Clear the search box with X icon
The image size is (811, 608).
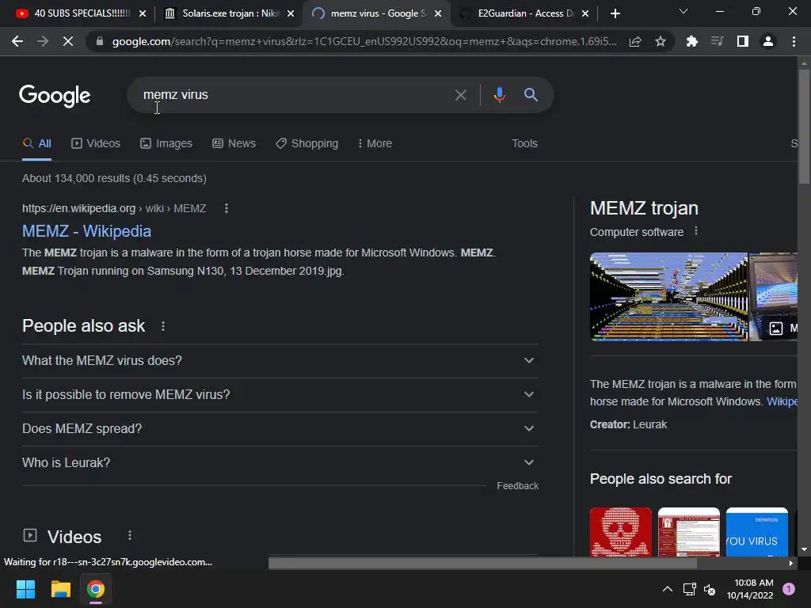(460, 95)
